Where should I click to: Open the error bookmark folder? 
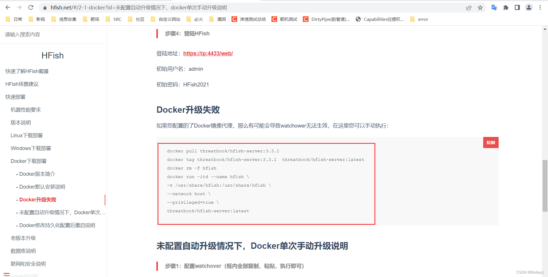point(419,19)
